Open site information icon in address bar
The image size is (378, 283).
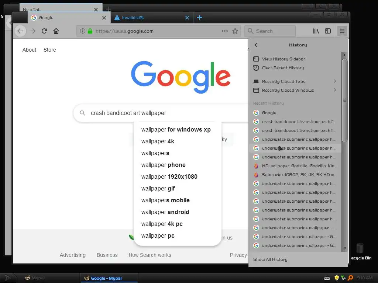pyautogui.click(x=82, y=31)
